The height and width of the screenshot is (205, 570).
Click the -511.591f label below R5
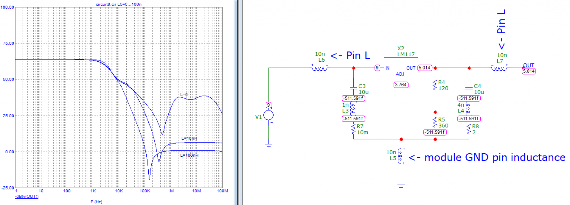[435, 132]
